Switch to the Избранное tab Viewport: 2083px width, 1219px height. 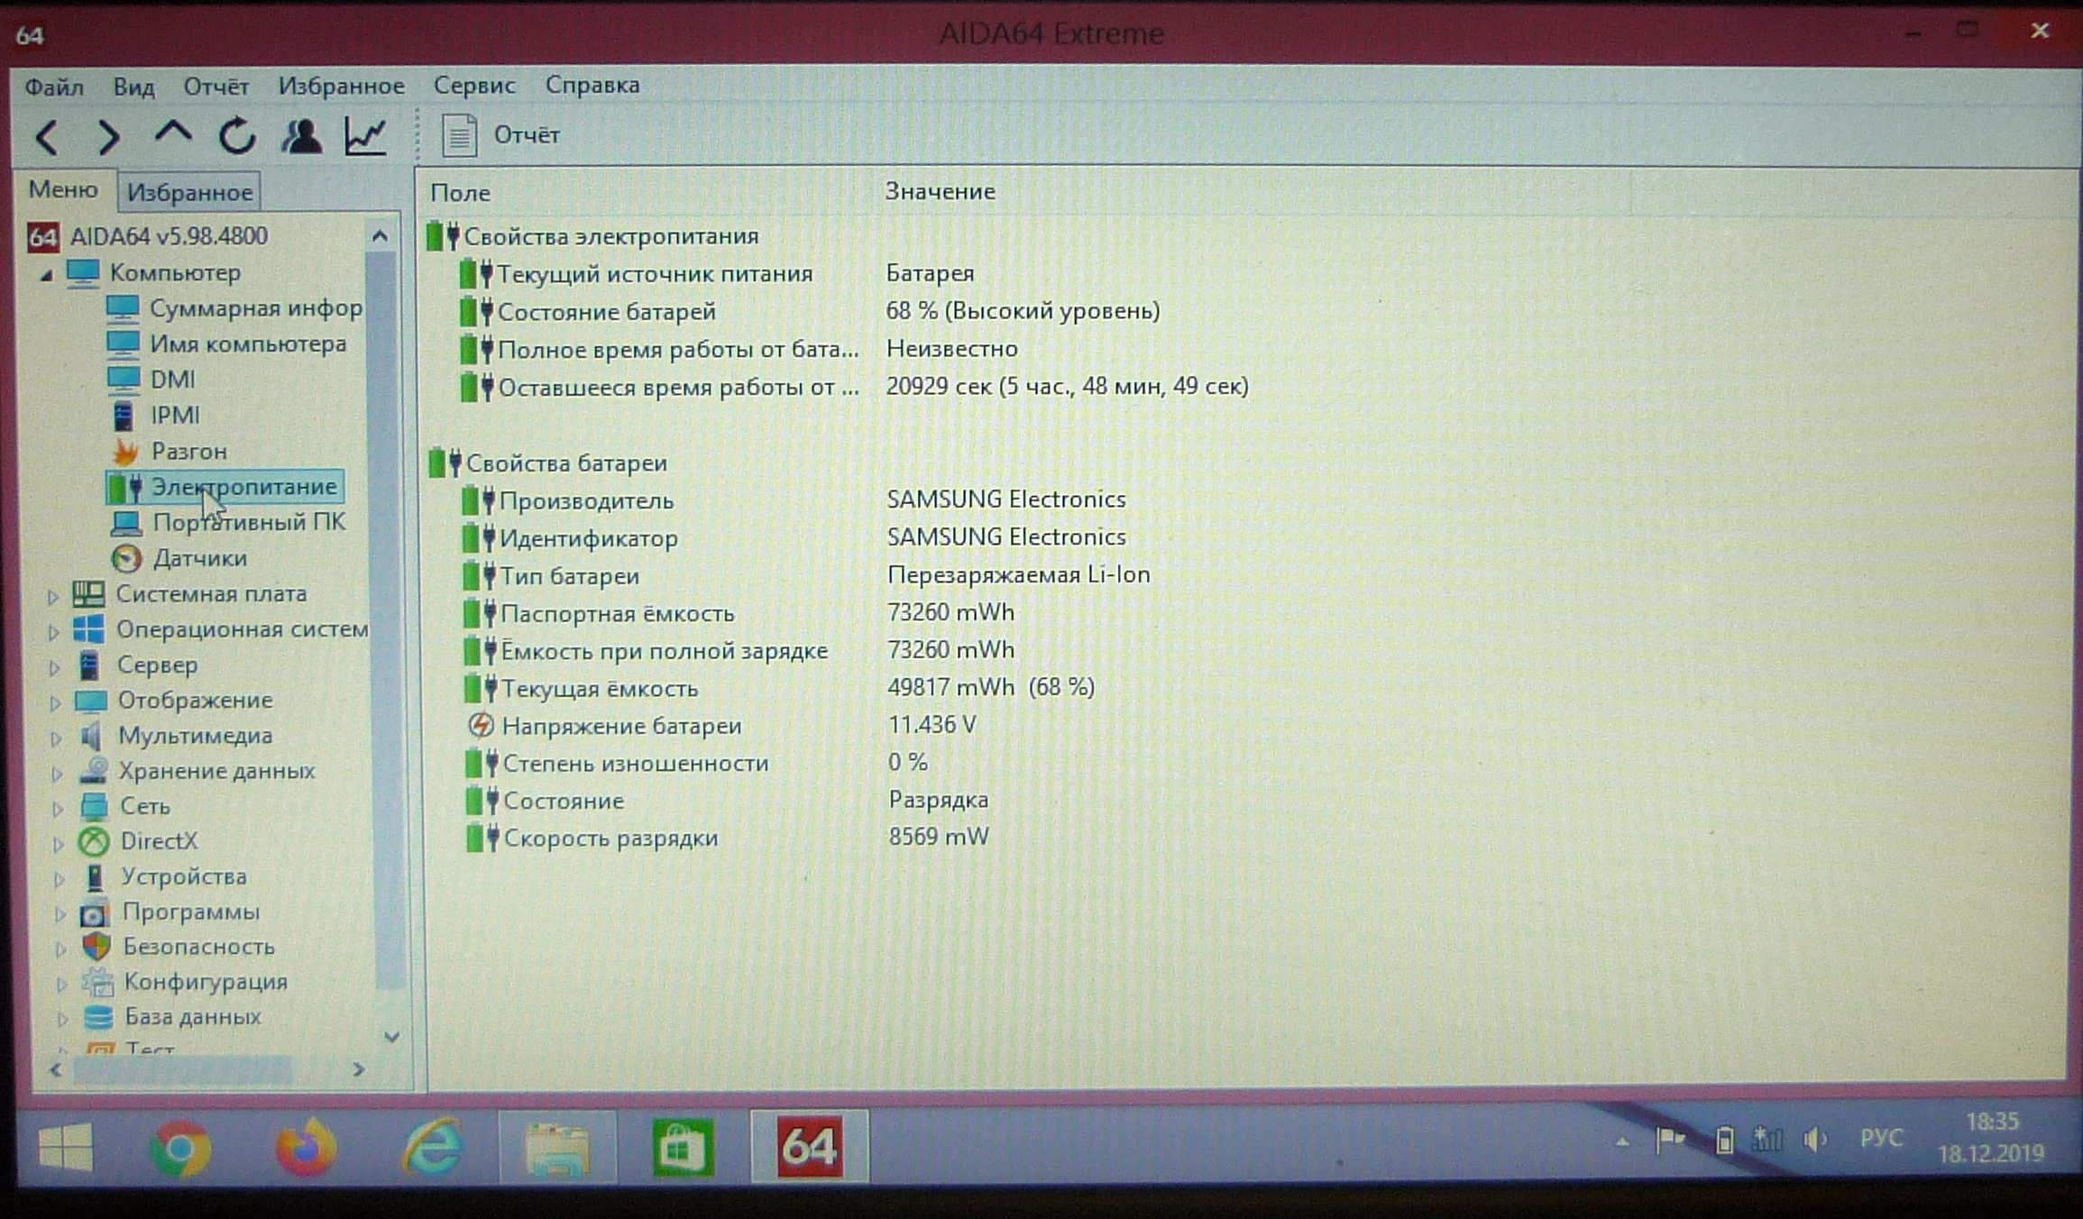click(x=189, y=192)
